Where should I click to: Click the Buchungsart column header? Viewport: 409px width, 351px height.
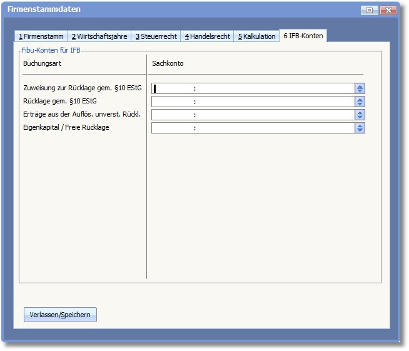click(x=42, y=64)
